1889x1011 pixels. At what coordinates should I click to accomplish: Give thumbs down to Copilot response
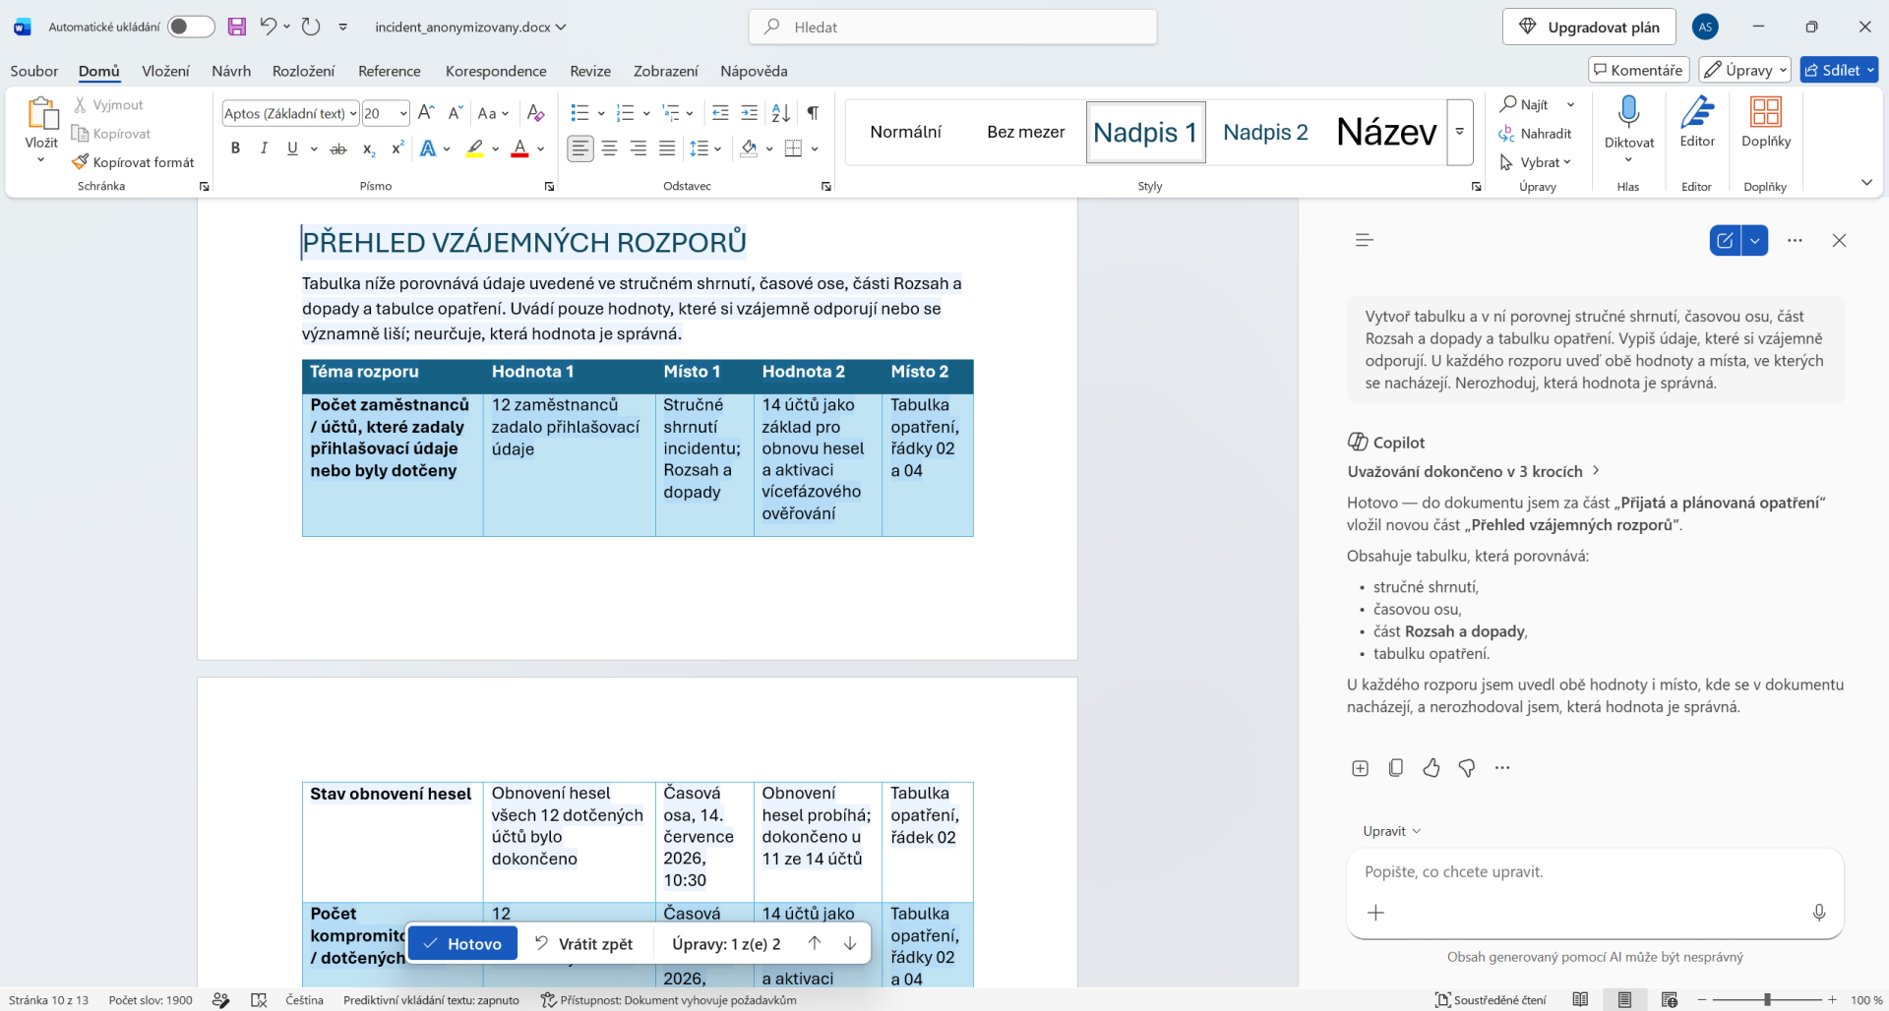(x=1466, y=768)
